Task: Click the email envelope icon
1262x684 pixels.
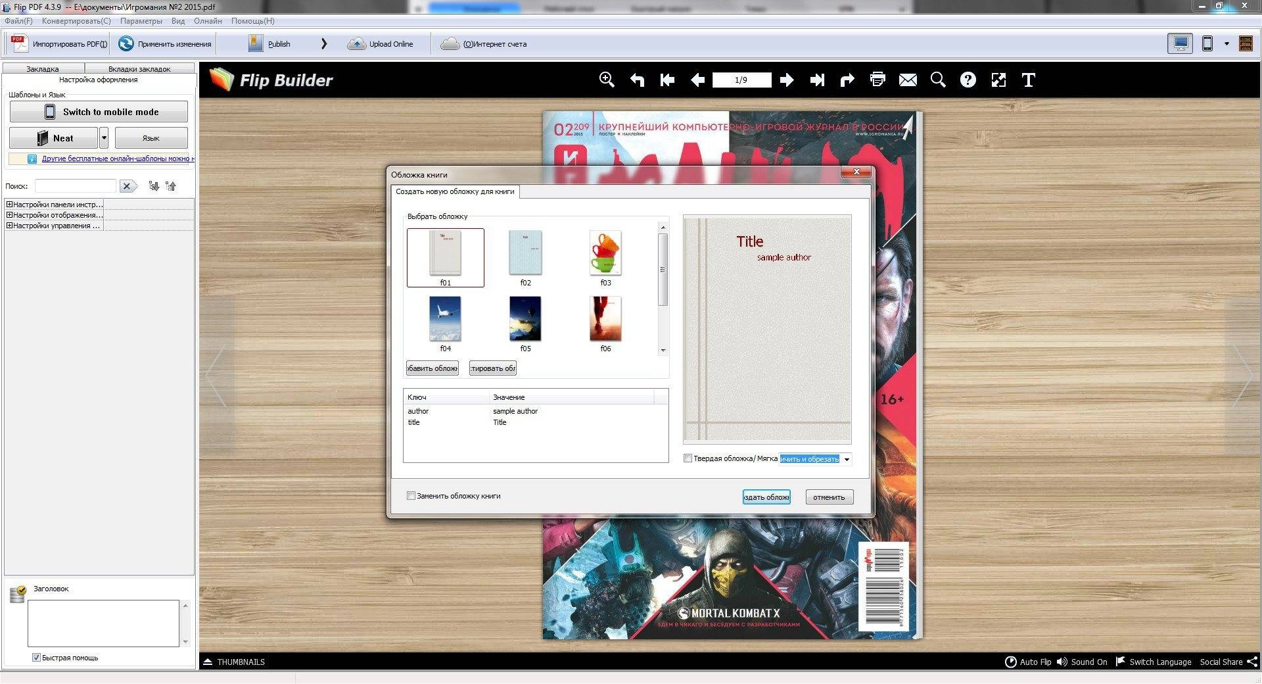Action: pyautogui.click(x=908, y=80)
